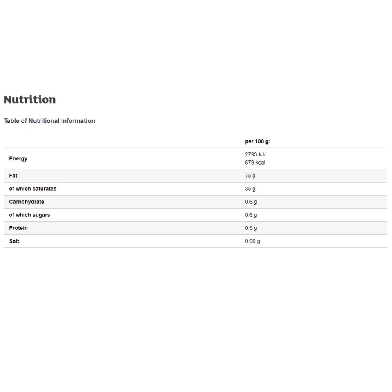This screenshot has width=392, height=392.
Task: Select the word 'Nutritional' in the caption
Action: coord(44,121)
